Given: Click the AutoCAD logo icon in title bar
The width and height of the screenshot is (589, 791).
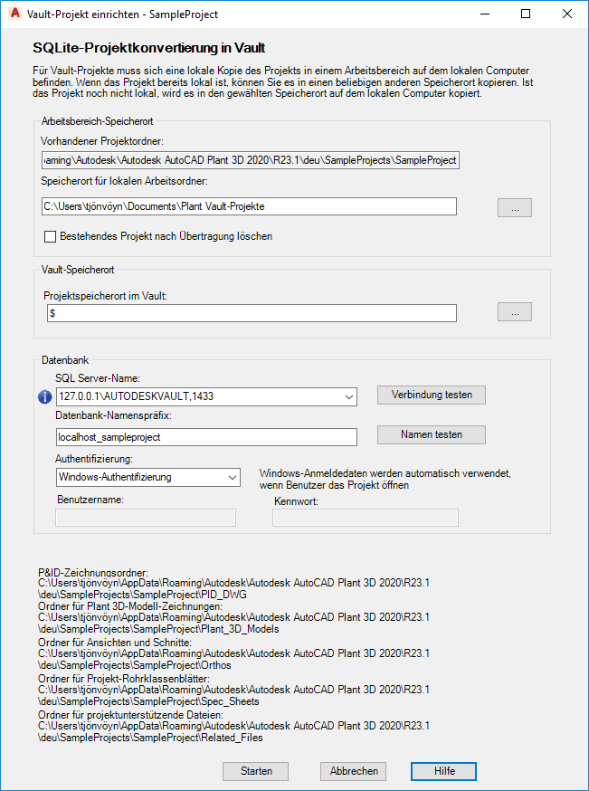Looking at the screenshot, I should tap(15, 14).
